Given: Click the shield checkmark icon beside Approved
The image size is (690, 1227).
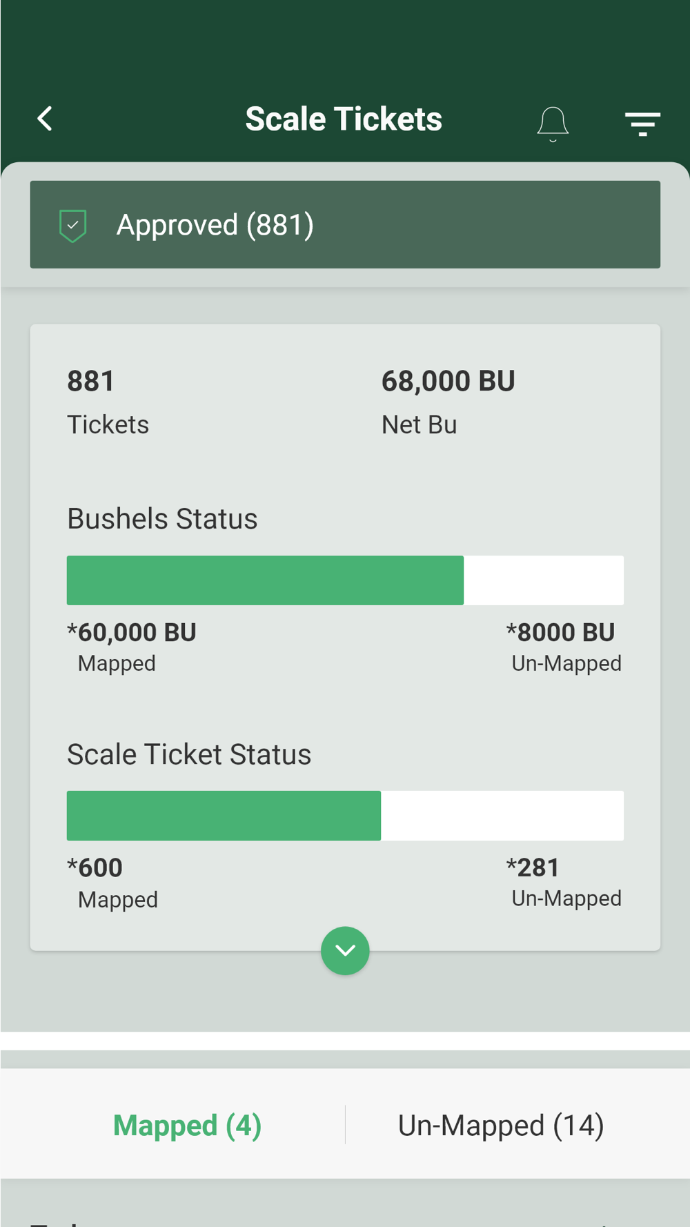Looking at the screenshot, I should [72, 226].
